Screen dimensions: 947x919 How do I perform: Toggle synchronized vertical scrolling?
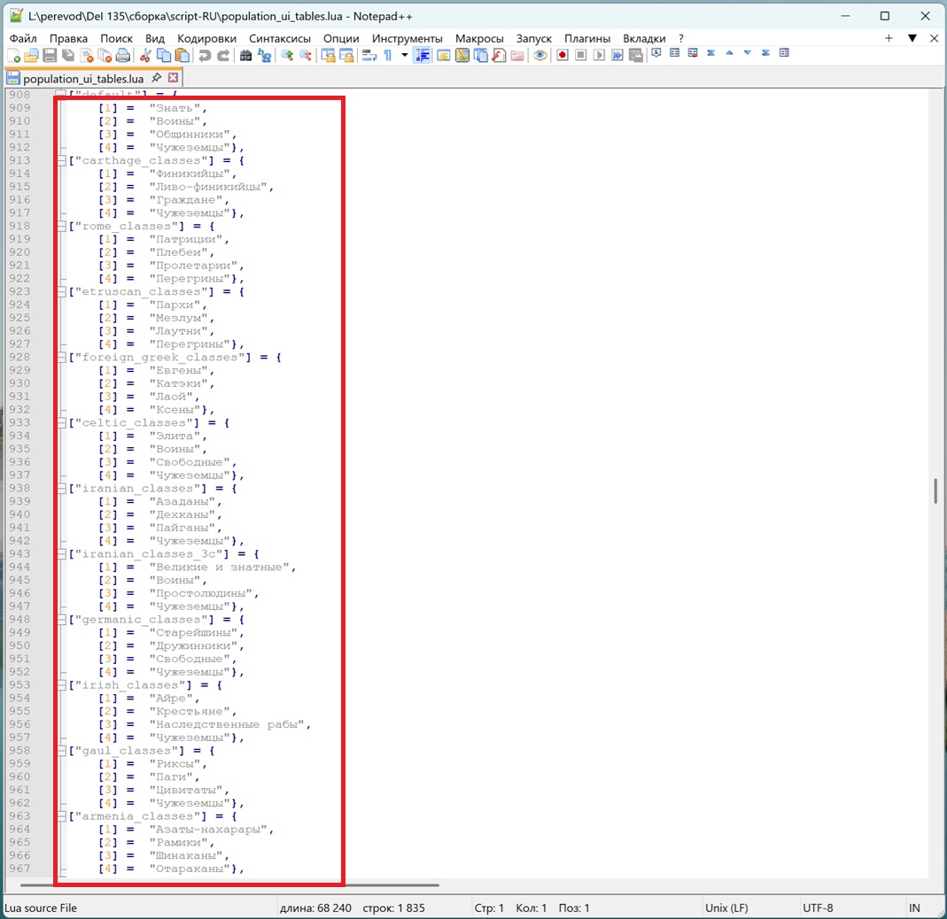[329, 56]
